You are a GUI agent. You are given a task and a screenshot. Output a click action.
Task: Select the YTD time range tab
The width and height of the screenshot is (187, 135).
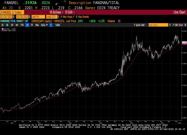(x=22, y=25)
